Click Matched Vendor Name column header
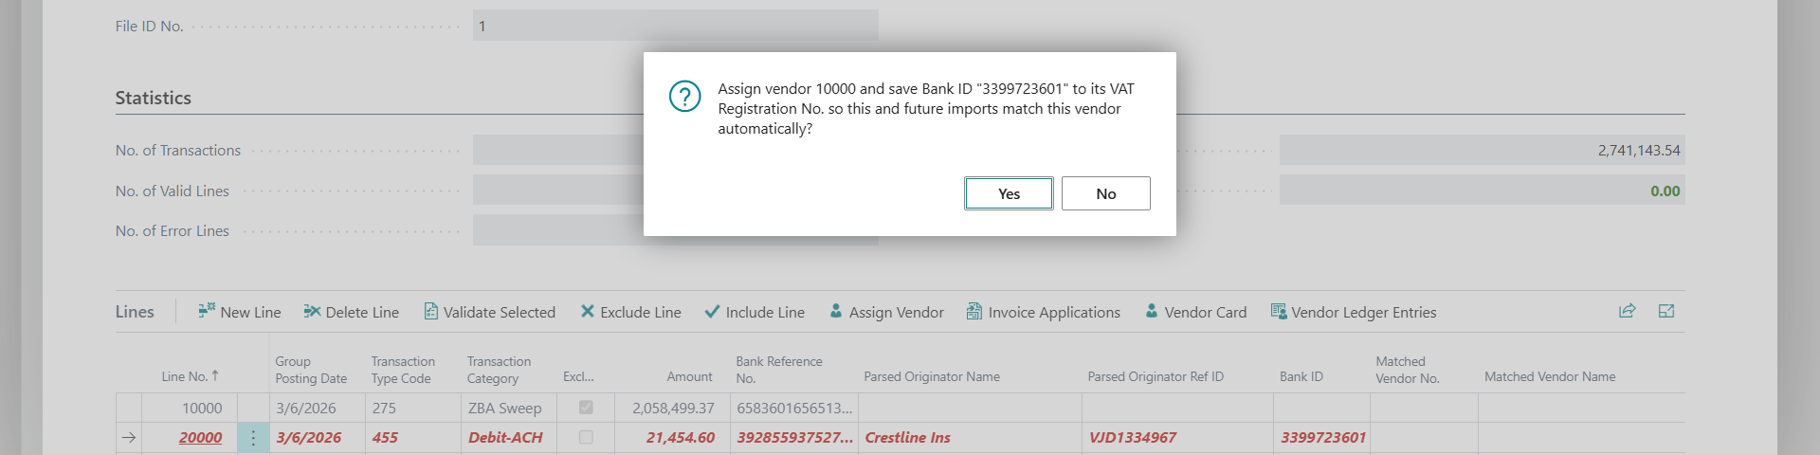 1550,376
